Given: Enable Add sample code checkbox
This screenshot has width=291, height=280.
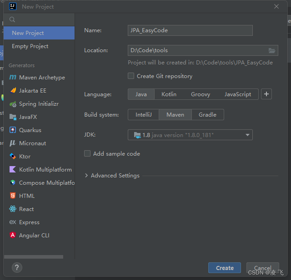Looking at the screenshot, I should coord(87,153).
